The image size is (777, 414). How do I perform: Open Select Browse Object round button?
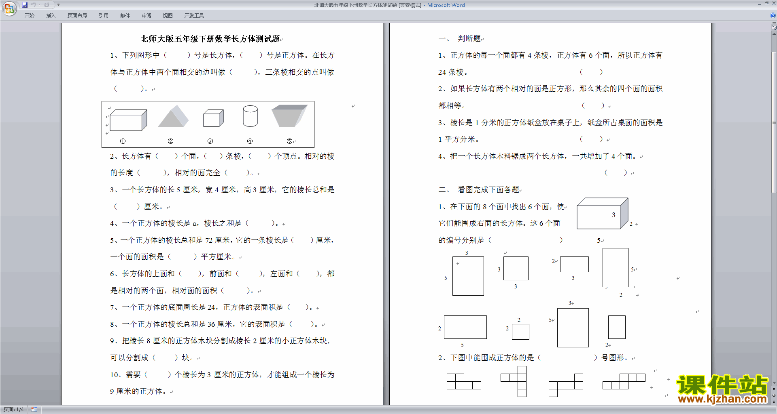(x=774, y=395)
